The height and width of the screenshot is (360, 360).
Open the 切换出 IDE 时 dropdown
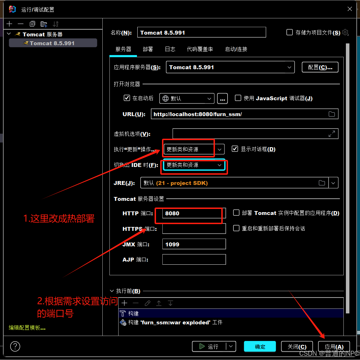[x=194, y=165]
